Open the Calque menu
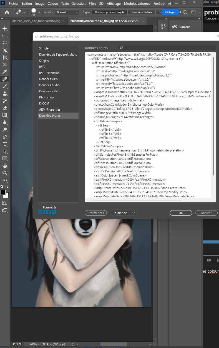 point(53,4)
